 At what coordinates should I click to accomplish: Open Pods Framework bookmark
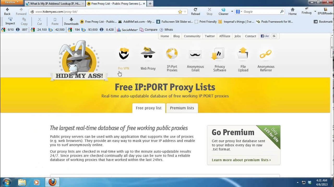point(275,22)
